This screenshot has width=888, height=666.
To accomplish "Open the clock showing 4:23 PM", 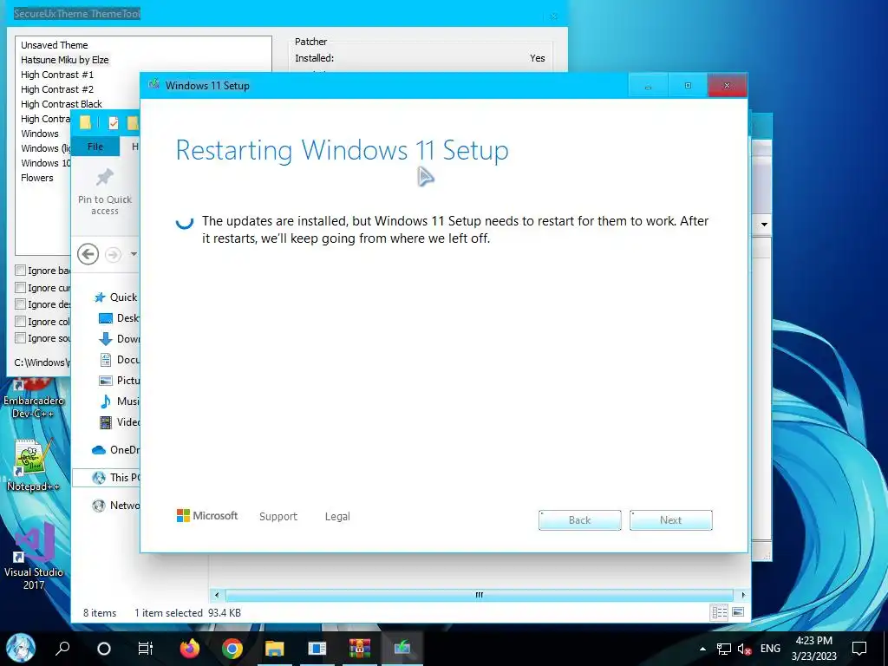I will (x=813, y=649).
